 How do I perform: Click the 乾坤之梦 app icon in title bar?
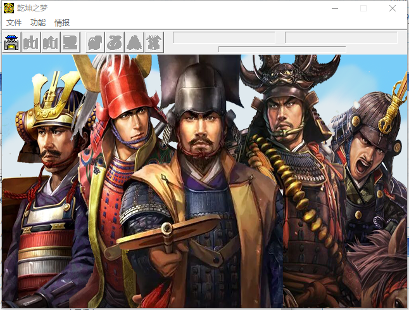(x=9, y=8)
